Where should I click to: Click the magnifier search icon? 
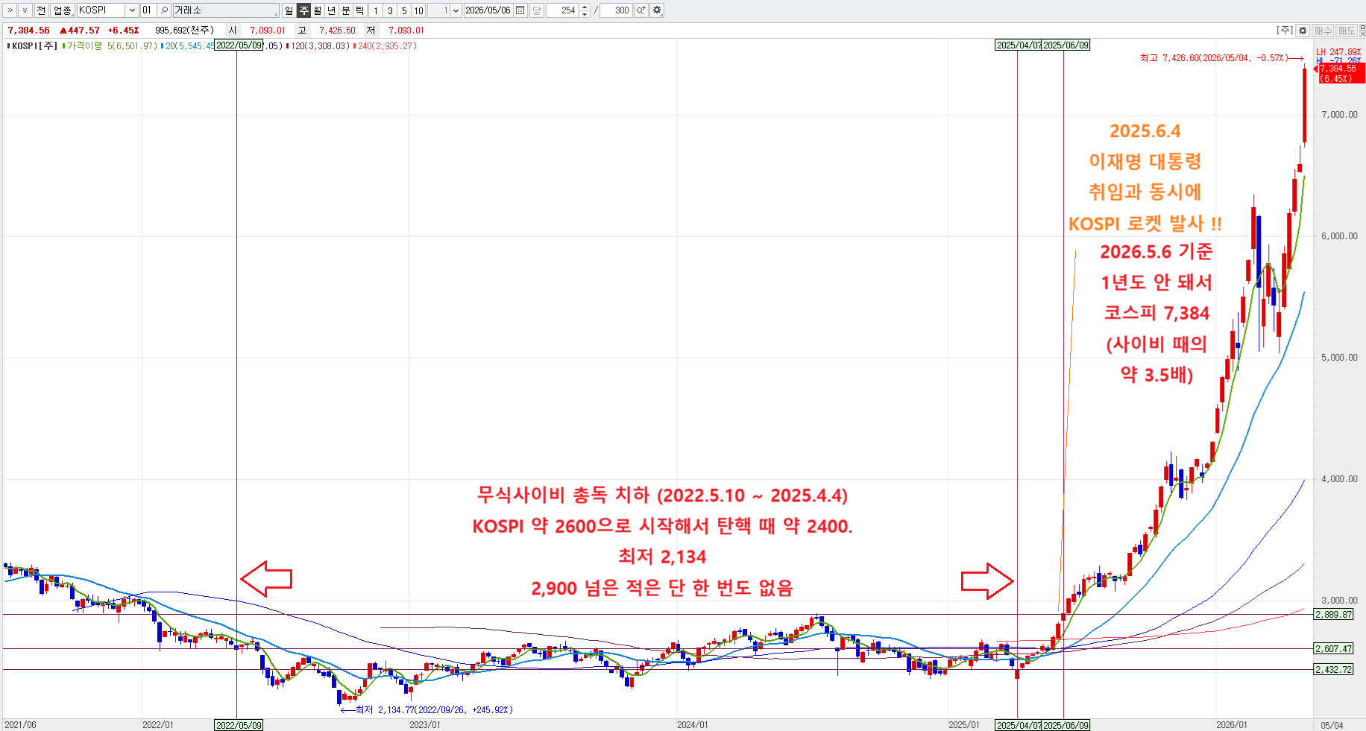[164, 10]
